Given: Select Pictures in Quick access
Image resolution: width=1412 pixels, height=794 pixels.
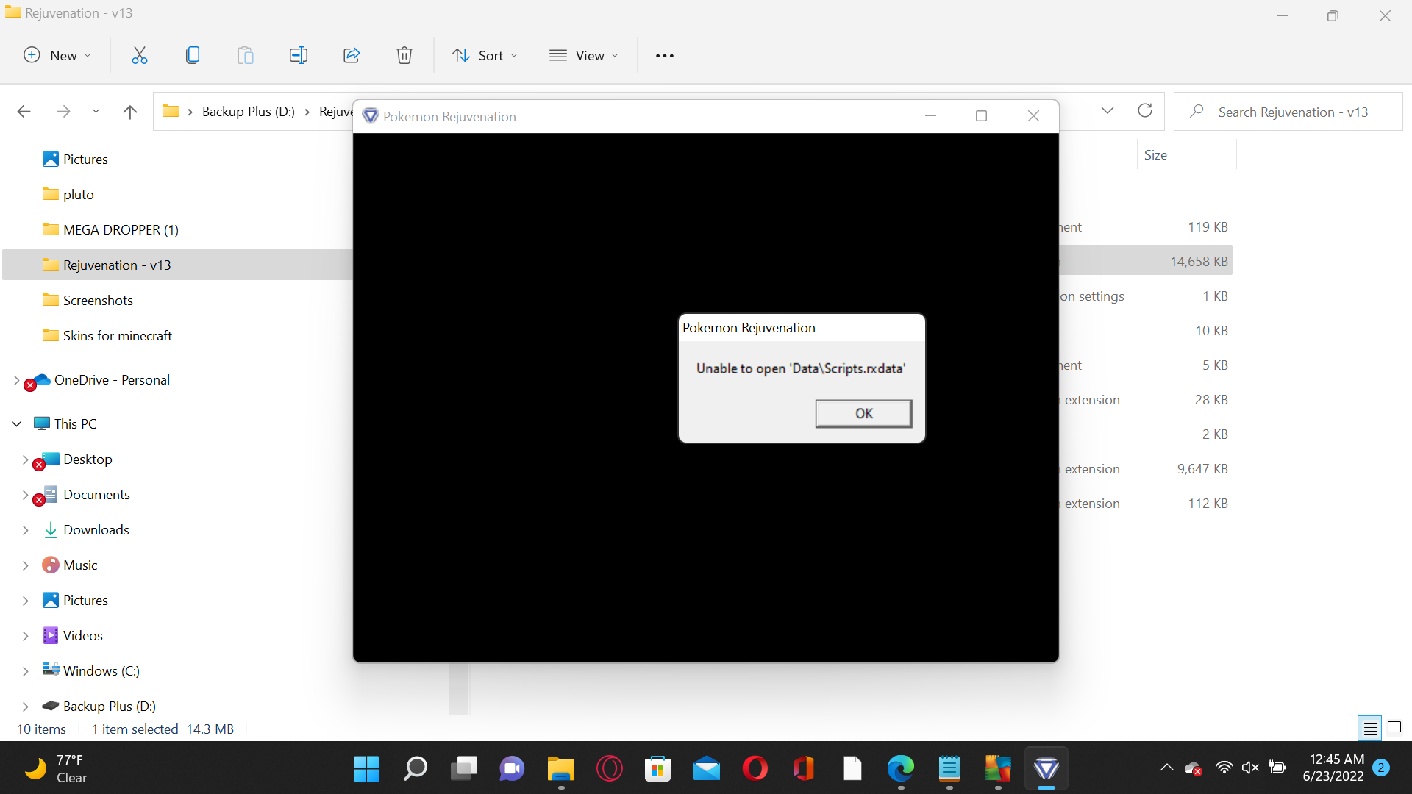Looking at the screenshot, I should (x=85, y=159).
